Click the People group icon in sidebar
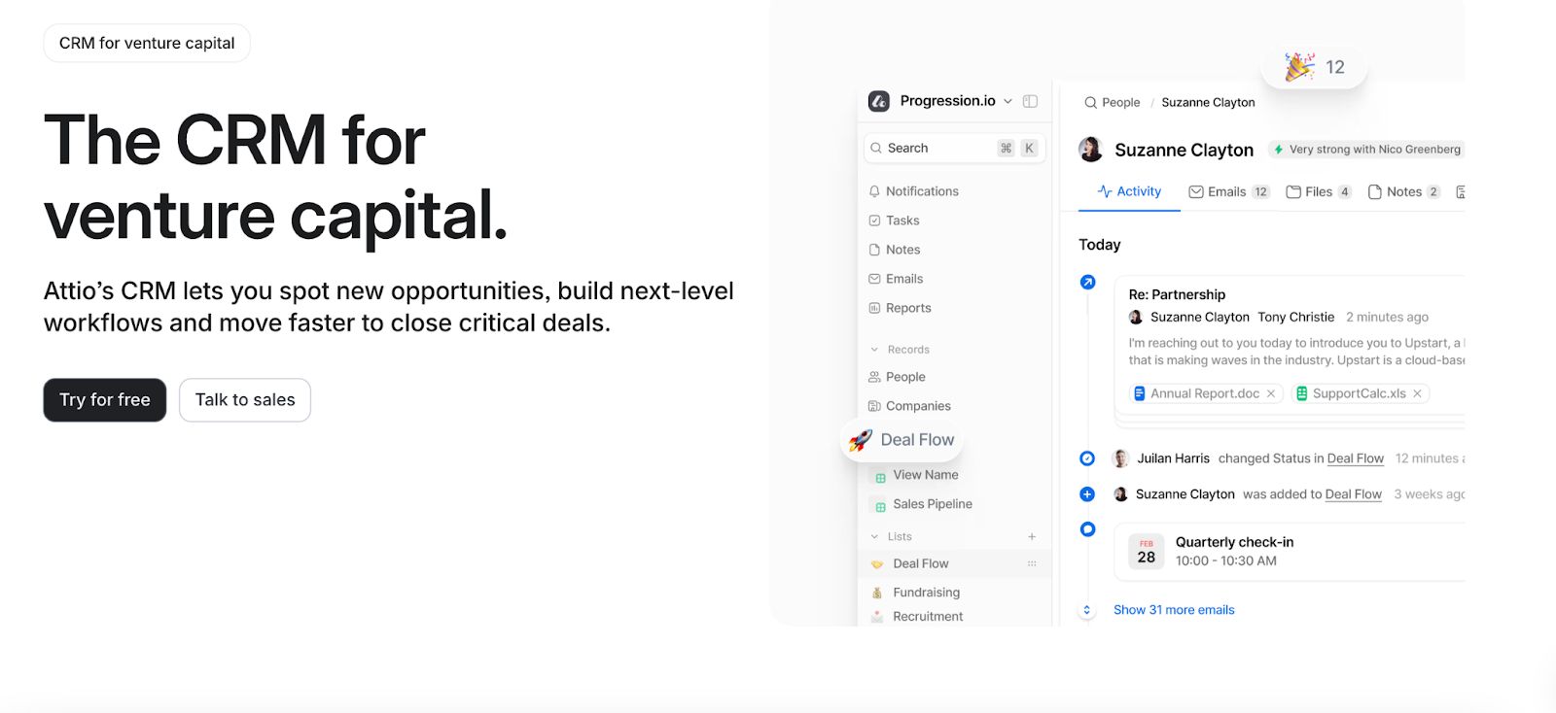This screenshot has width=1556, height=713. tap(874, 377)
